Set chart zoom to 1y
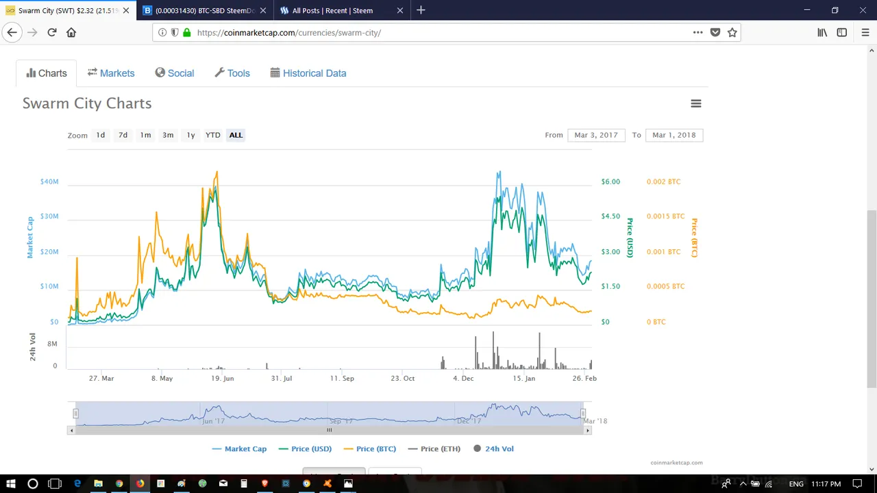This screenshot has height=493, width=877. point(191,135)
